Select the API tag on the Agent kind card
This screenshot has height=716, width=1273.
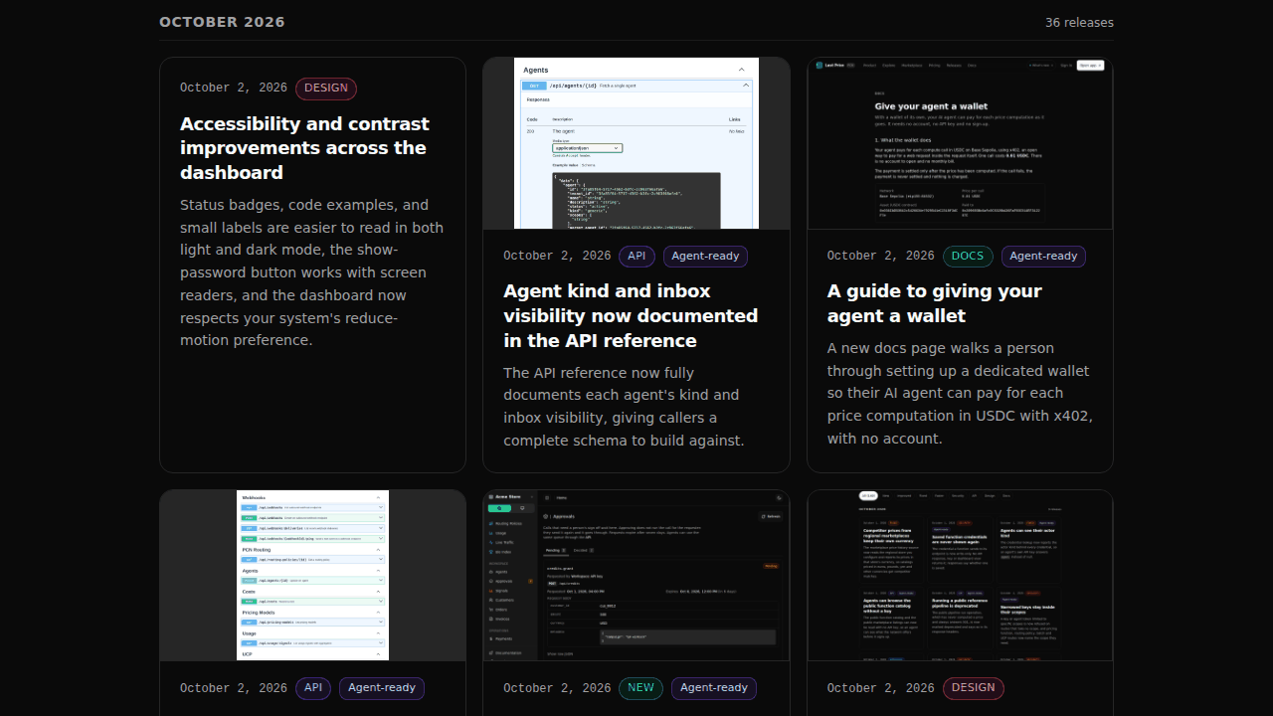(636, 256)
